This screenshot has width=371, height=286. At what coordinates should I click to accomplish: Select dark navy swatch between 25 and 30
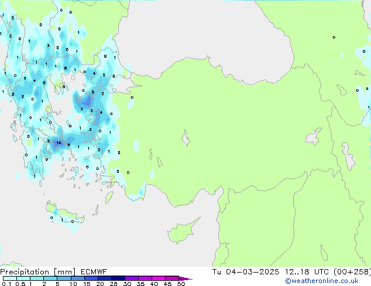coord(118,278)
